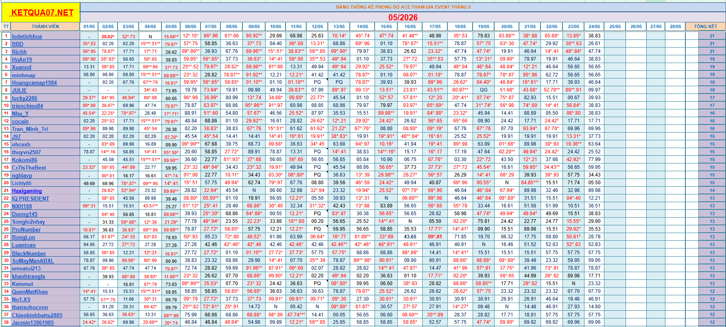Click the 48**.84* cell in J97's row
Viewport: 726px width, 327px height.
pos(410,136)
